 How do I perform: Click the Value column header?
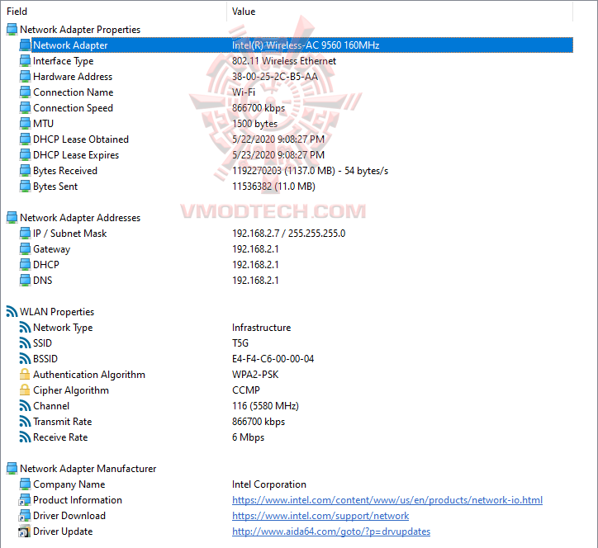tap(244, 12)
